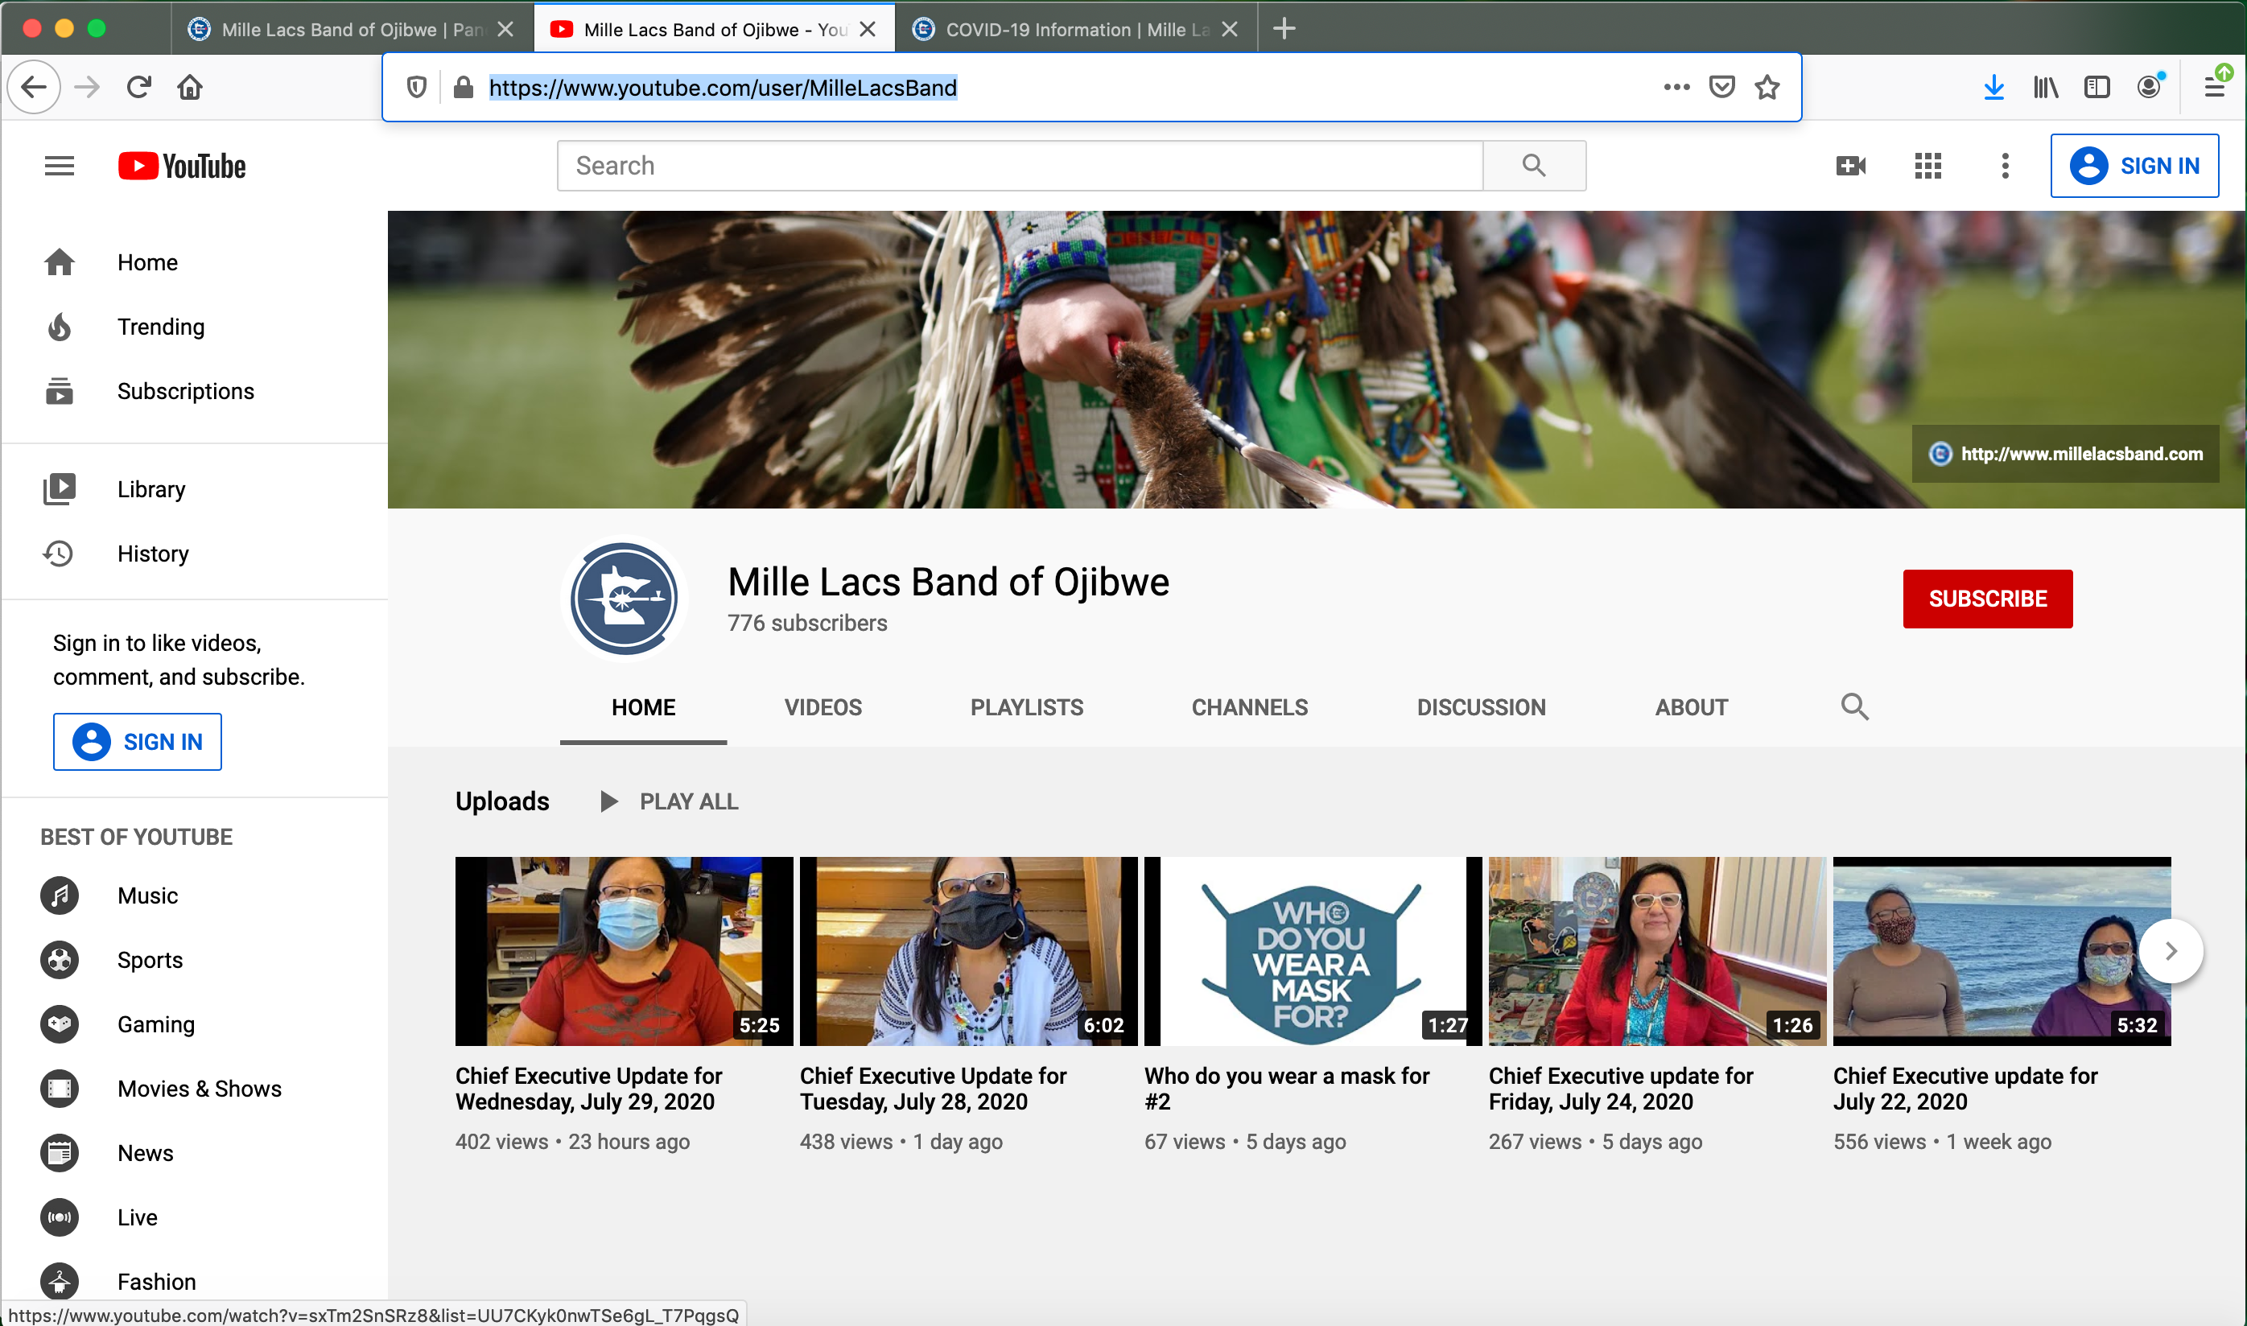Click the site lock icon
This screenshot has height=1326, width=2247.
click(463, 87)
